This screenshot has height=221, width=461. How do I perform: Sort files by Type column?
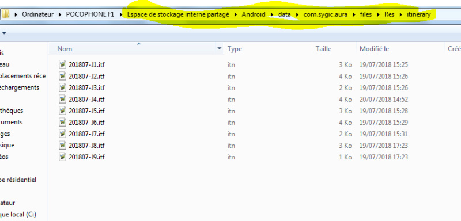click(x=235, y=49)
